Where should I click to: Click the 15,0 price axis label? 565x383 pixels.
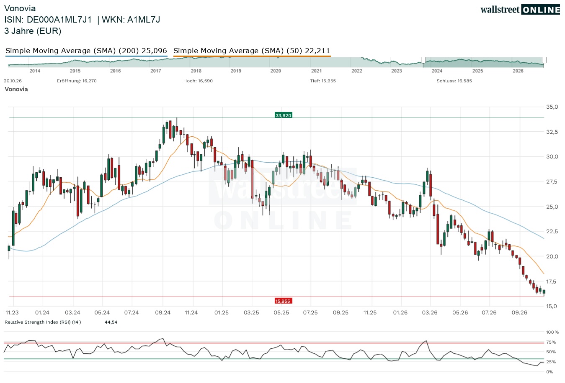tap(552, 306)
